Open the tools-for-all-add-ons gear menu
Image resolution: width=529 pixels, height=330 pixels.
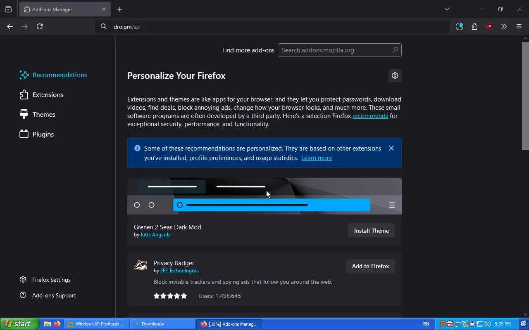pos(395,75)
